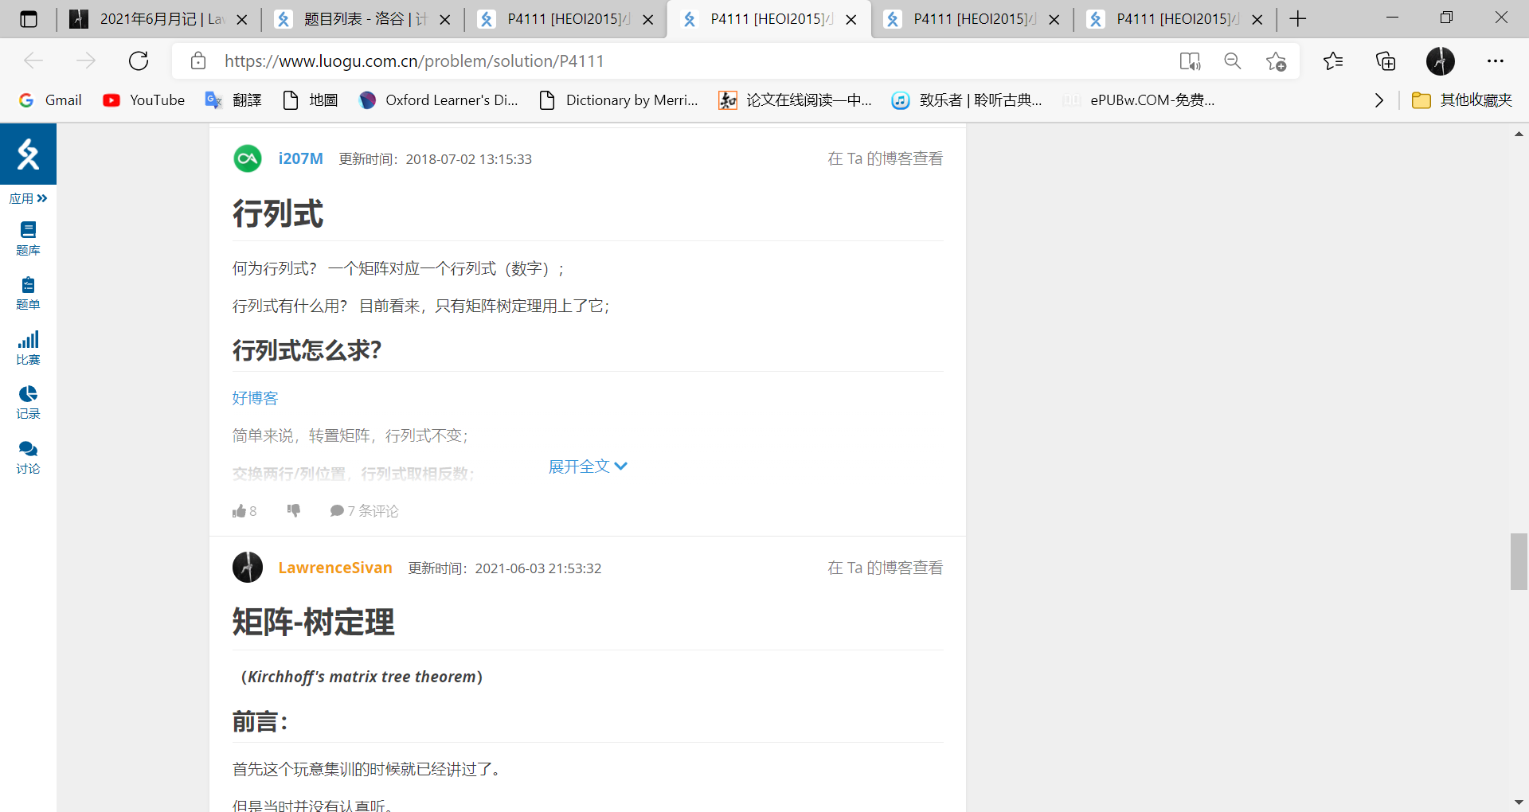This screenshot has height=812, width=1529.
Task: Open the Favorites list
Action: tap(1333, 61)
